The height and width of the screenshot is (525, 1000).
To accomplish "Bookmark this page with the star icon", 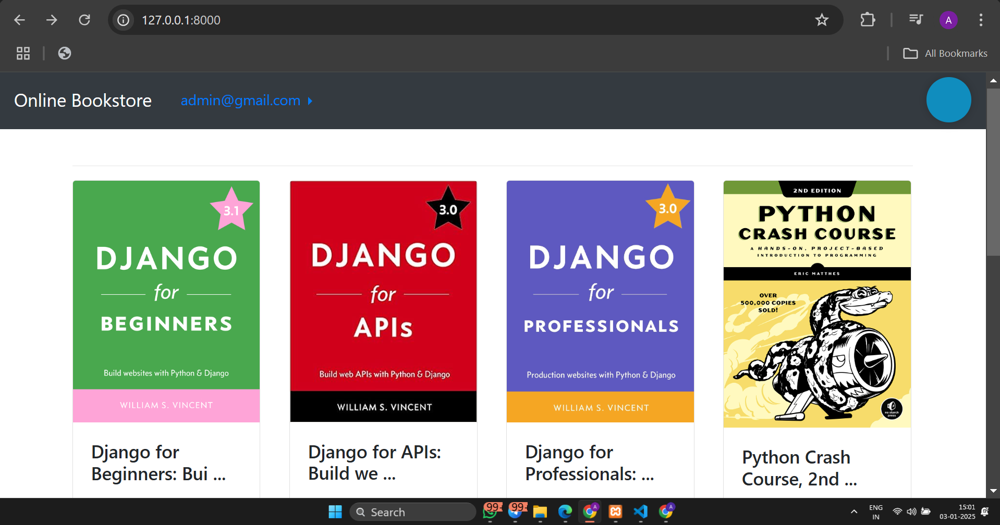I will point(822,20).
